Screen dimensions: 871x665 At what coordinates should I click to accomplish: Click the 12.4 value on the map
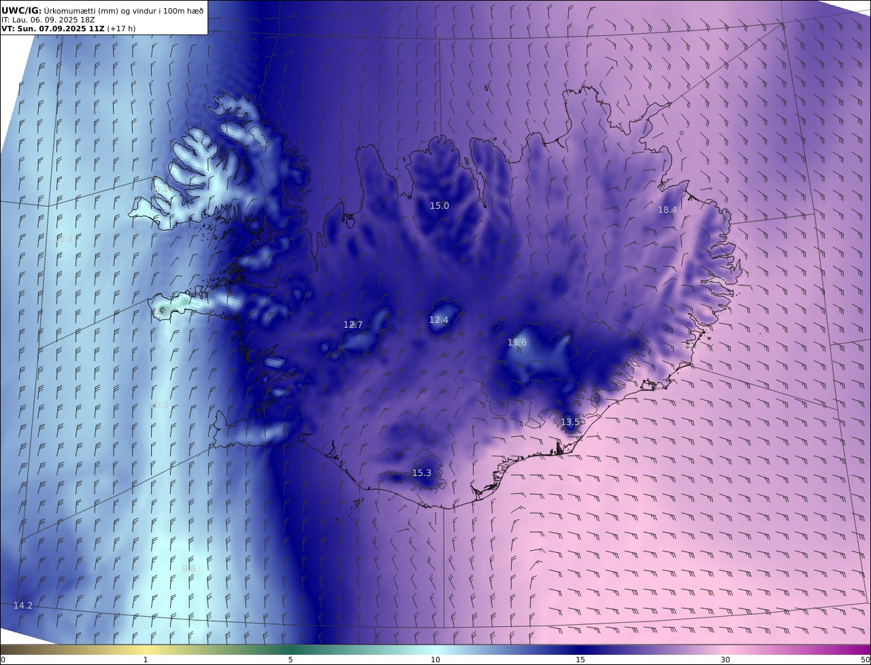[x=438, y=320]
